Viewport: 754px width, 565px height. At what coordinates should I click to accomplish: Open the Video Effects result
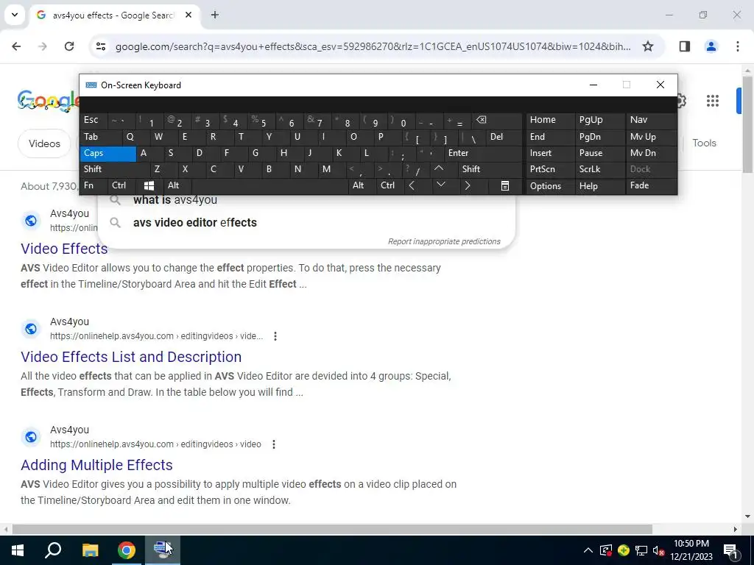[x=64, y=249]
